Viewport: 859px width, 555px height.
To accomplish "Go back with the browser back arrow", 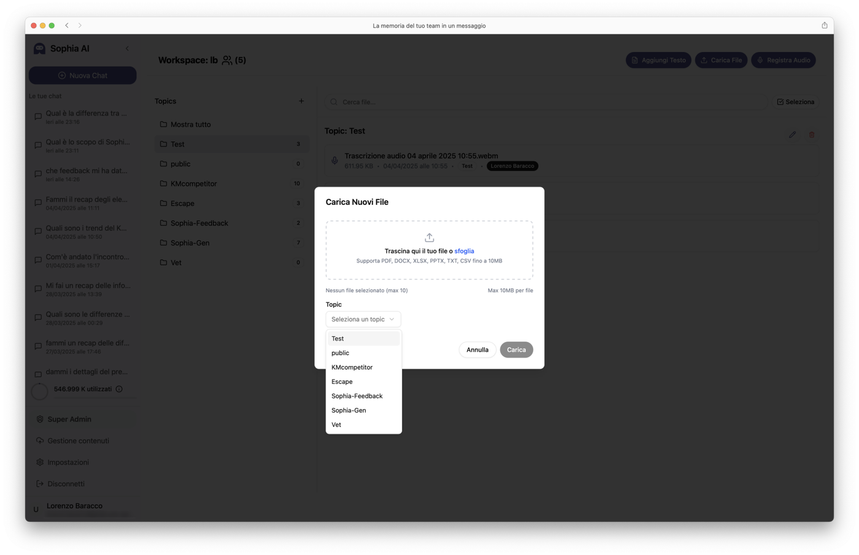I will (x=67, y=26).
